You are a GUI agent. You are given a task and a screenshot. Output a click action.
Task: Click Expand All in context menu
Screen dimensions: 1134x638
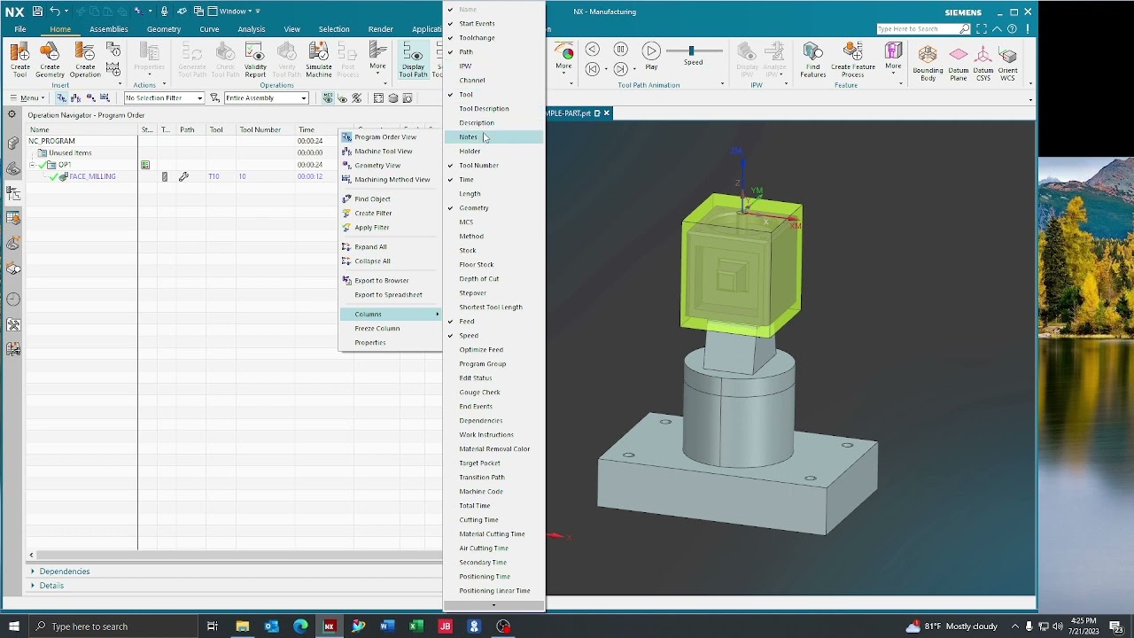(391, 247)
